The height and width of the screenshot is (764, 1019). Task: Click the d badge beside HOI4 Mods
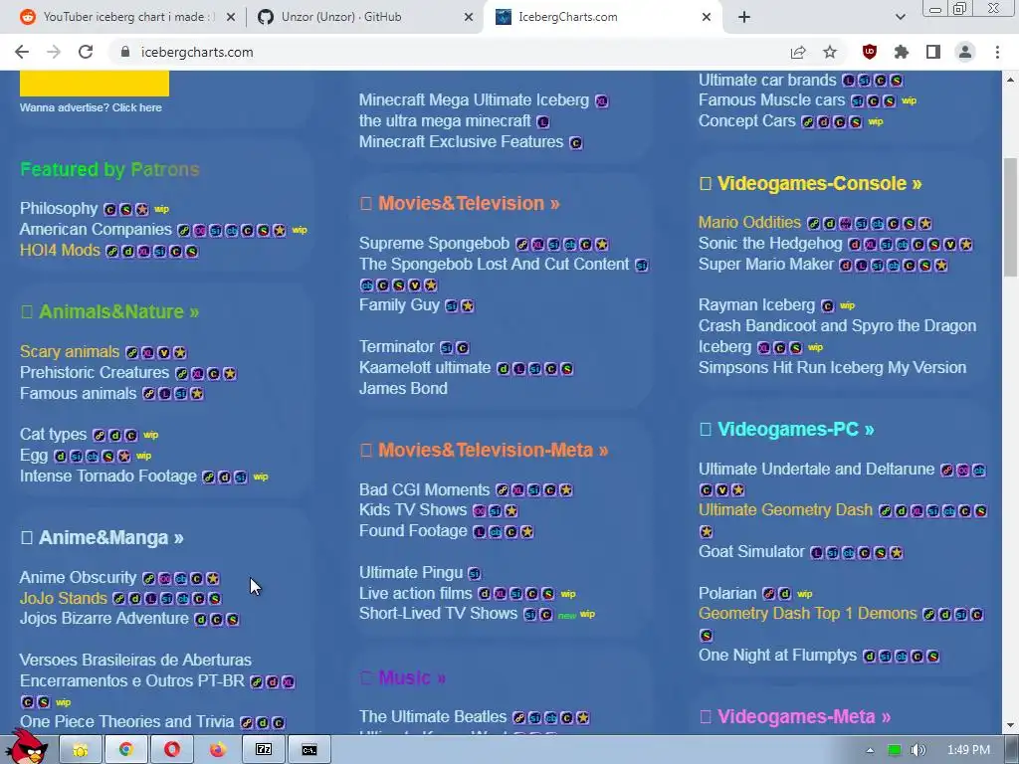(128, 252)
